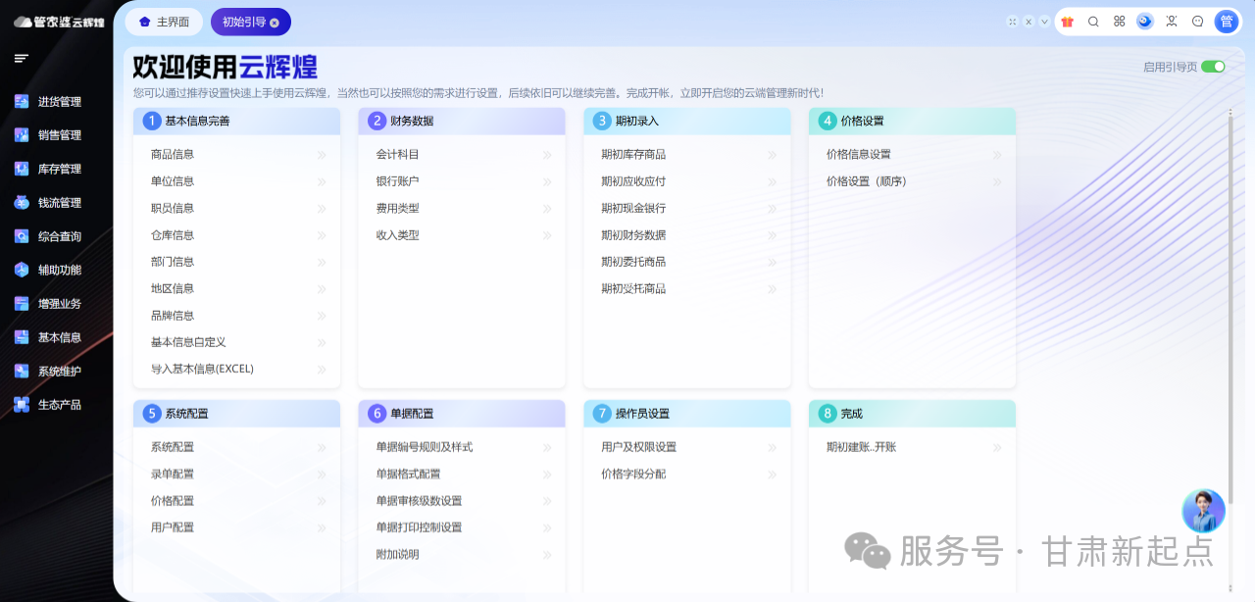Open 辅助功能 in the sidebar

point(59,270)
